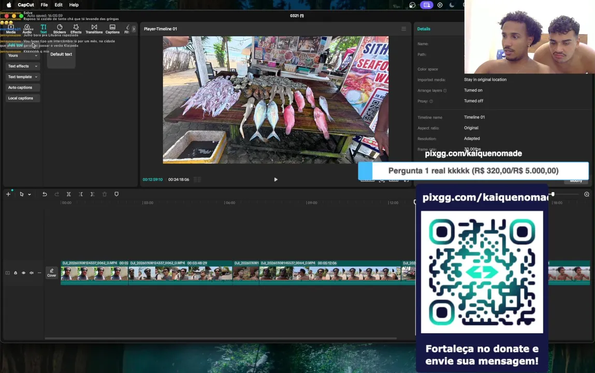Expand the Yours text category
595x373 pixels.
[23, 55]
